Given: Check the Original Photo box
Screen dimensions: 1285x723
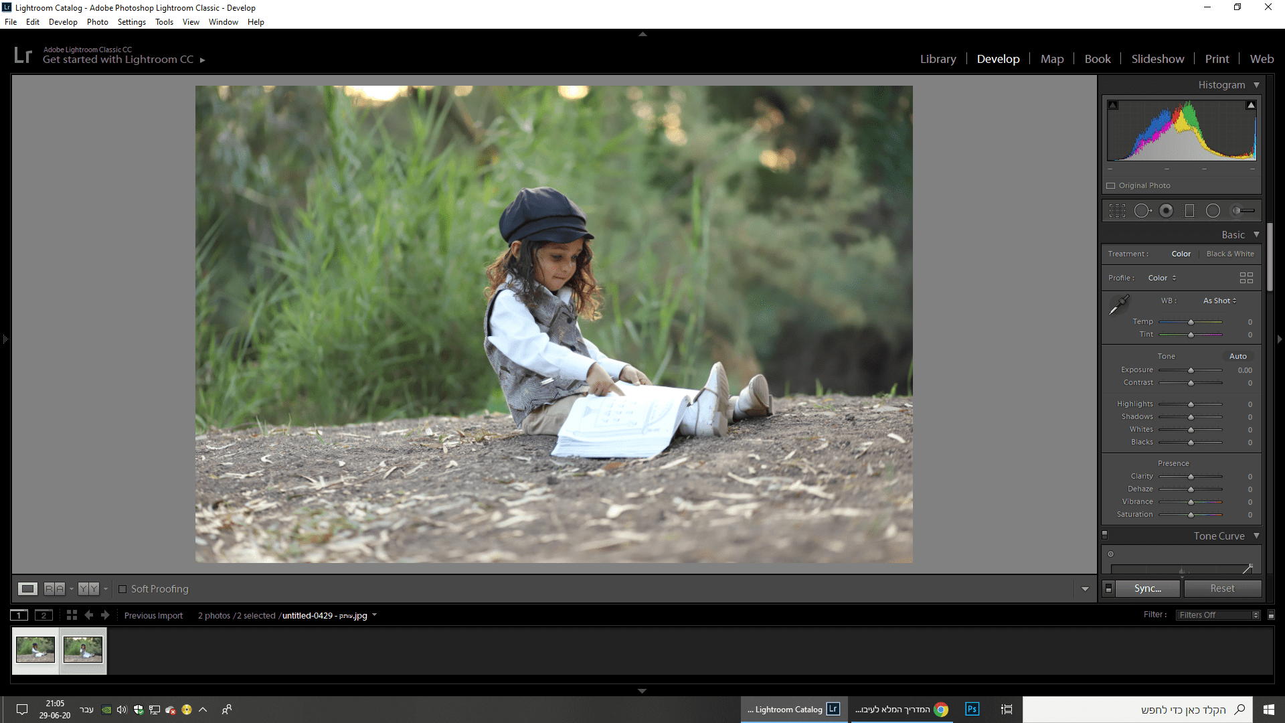Looking at the screenshot, I should 1111,186.
